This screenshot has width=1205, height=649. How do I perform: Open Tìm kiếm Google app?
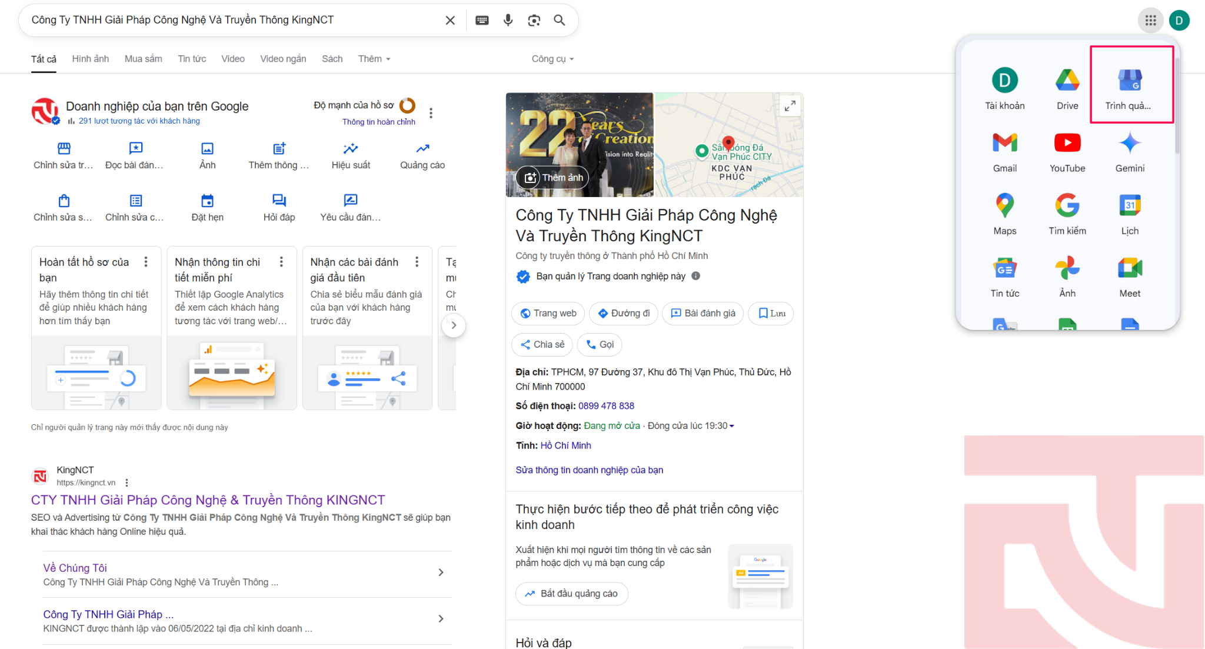coord(1067,214)
